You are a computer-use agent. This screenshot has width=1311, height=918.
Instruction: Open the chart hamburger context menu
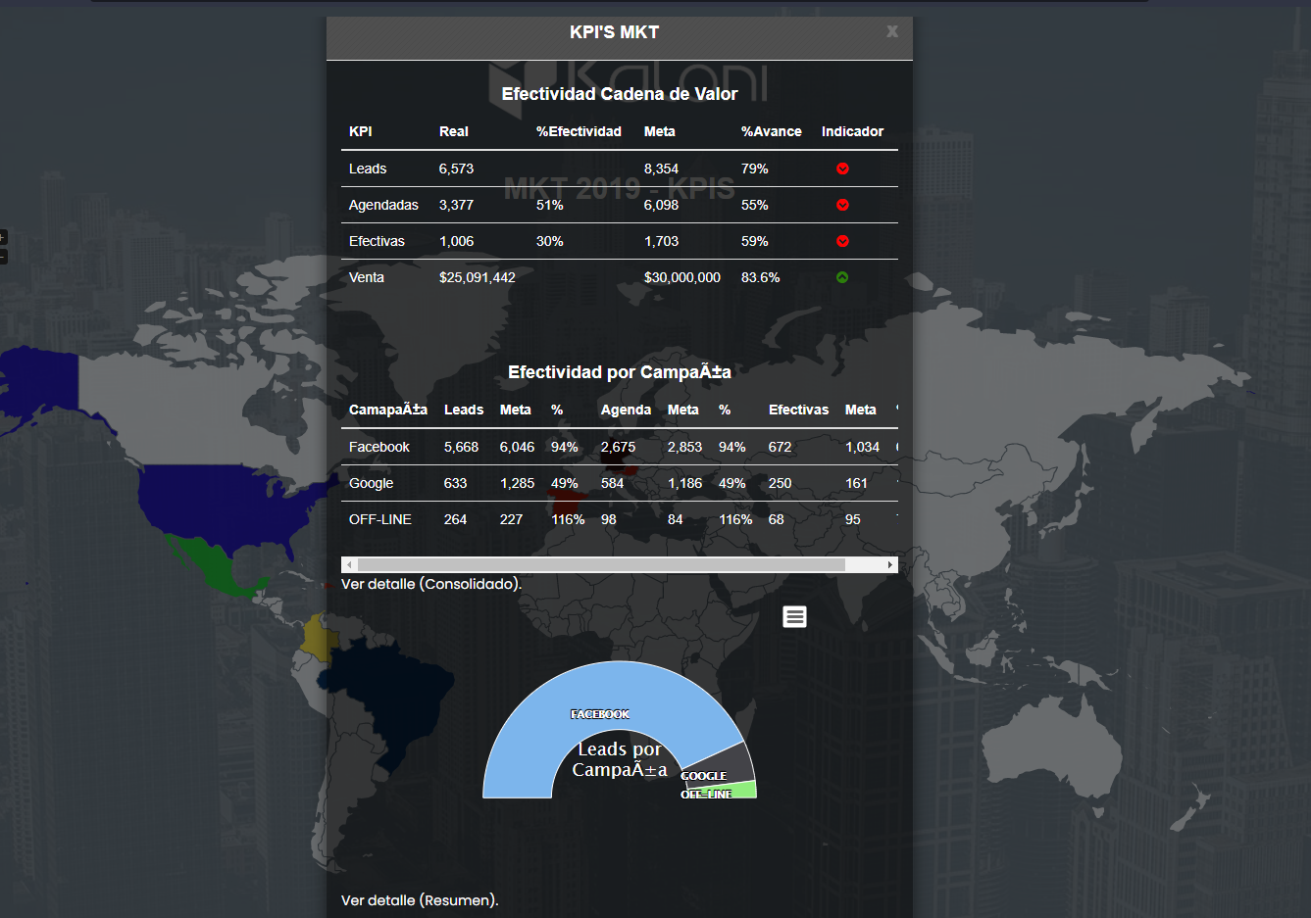click(x=794, y=616)
